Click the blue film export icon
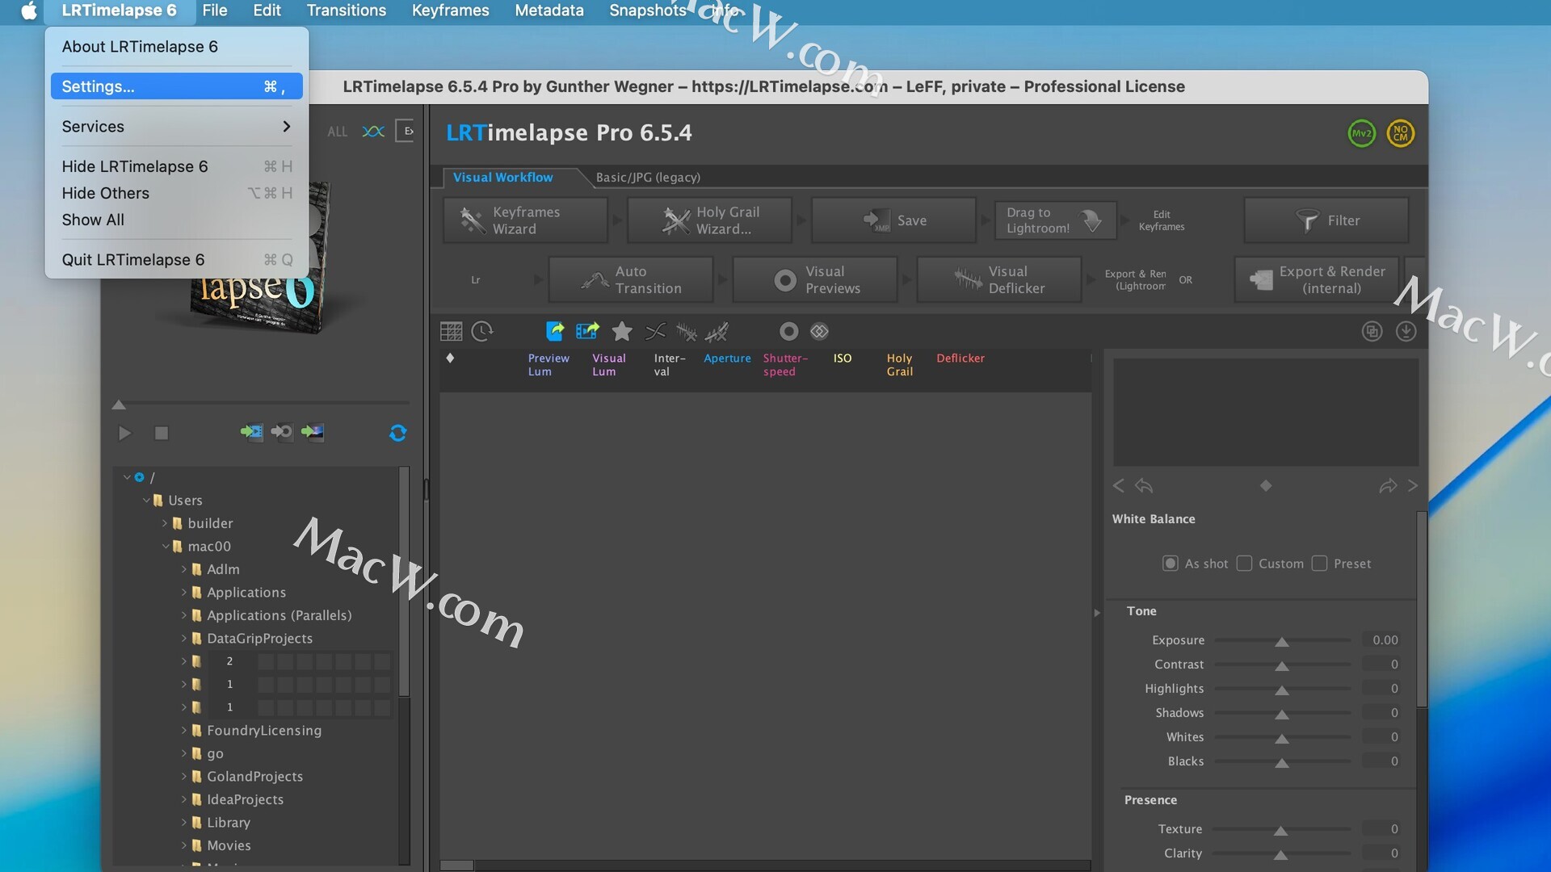 pyautogui.click(x=587, y=331)
